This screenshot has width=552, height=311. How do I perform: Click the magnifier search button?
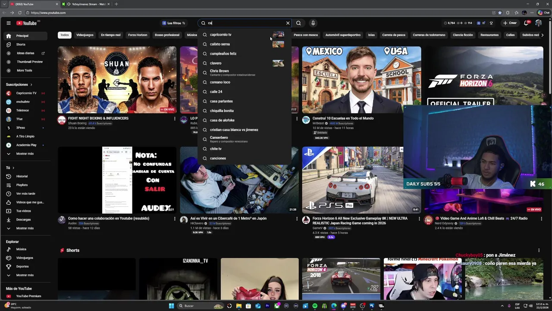click(298, 23)
